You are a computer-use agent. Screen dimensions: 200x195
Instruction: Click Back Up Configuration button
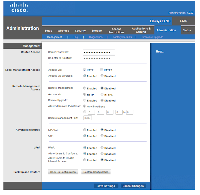(x=63, y=172)
